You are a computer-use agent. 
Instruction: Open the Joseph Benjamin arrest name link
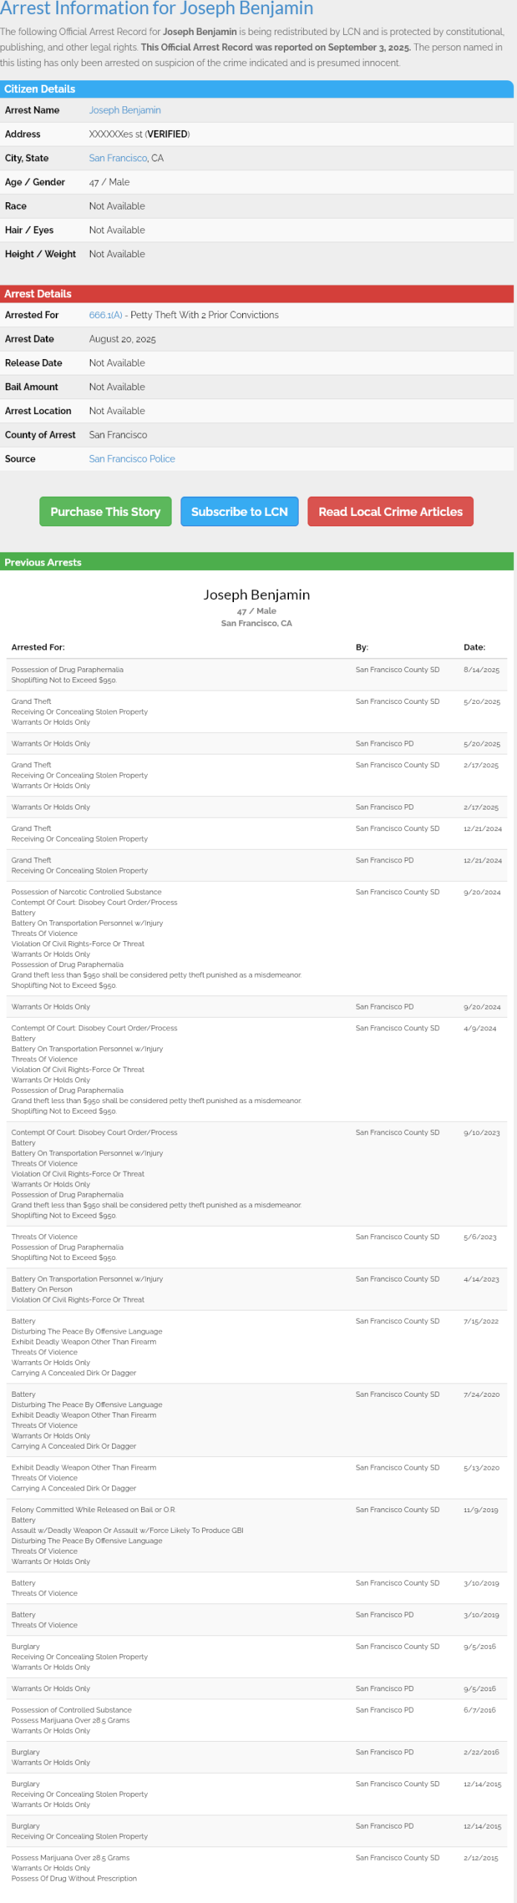(x=125, y=110)
